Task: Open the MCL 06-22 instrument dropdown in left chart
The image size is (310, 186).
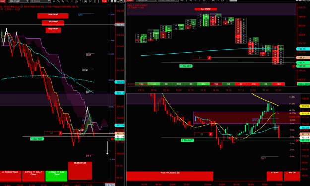Action: (19, 1)
